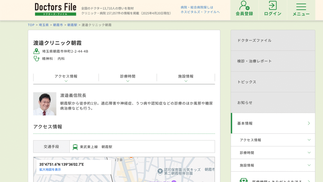Jump to 施設情報 section tab
This screenshot has width=323, height=182.
[x=186, y=78]
